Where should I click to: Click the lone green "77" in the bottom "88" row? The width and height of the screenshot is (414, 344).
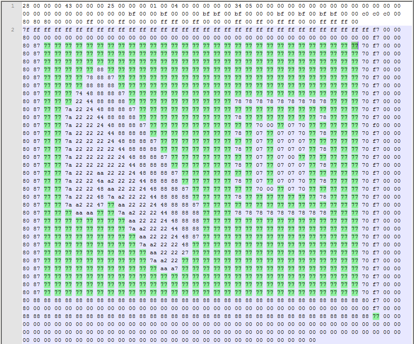pos(376,316)
